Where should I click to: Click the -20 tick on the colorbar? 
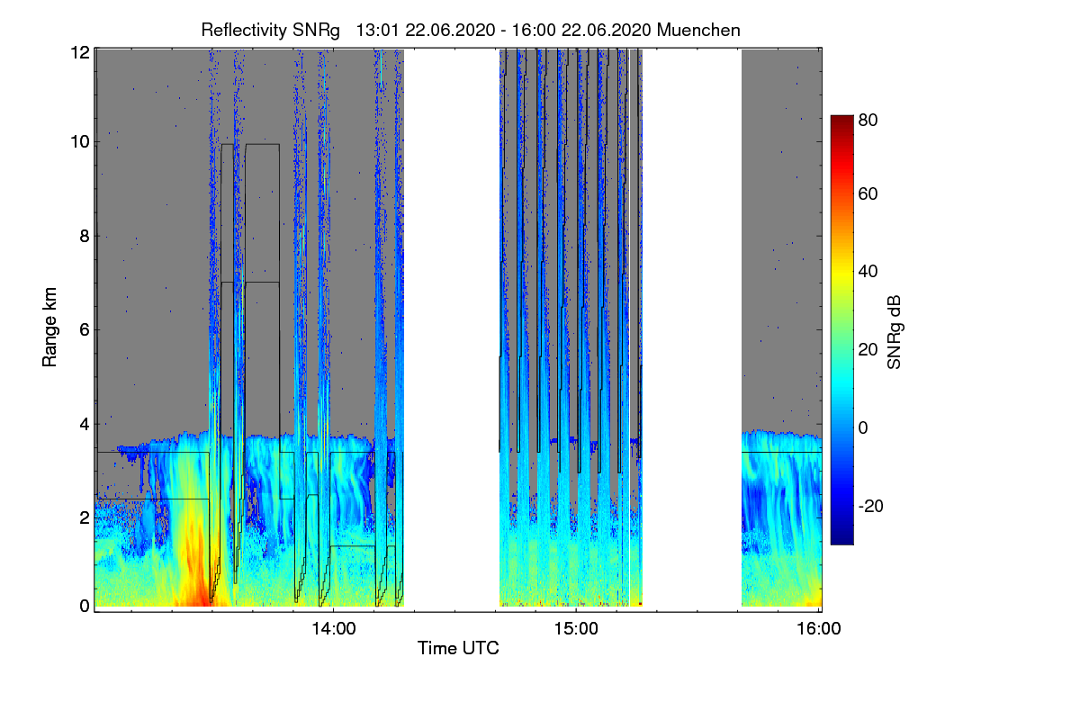[872, 506]
